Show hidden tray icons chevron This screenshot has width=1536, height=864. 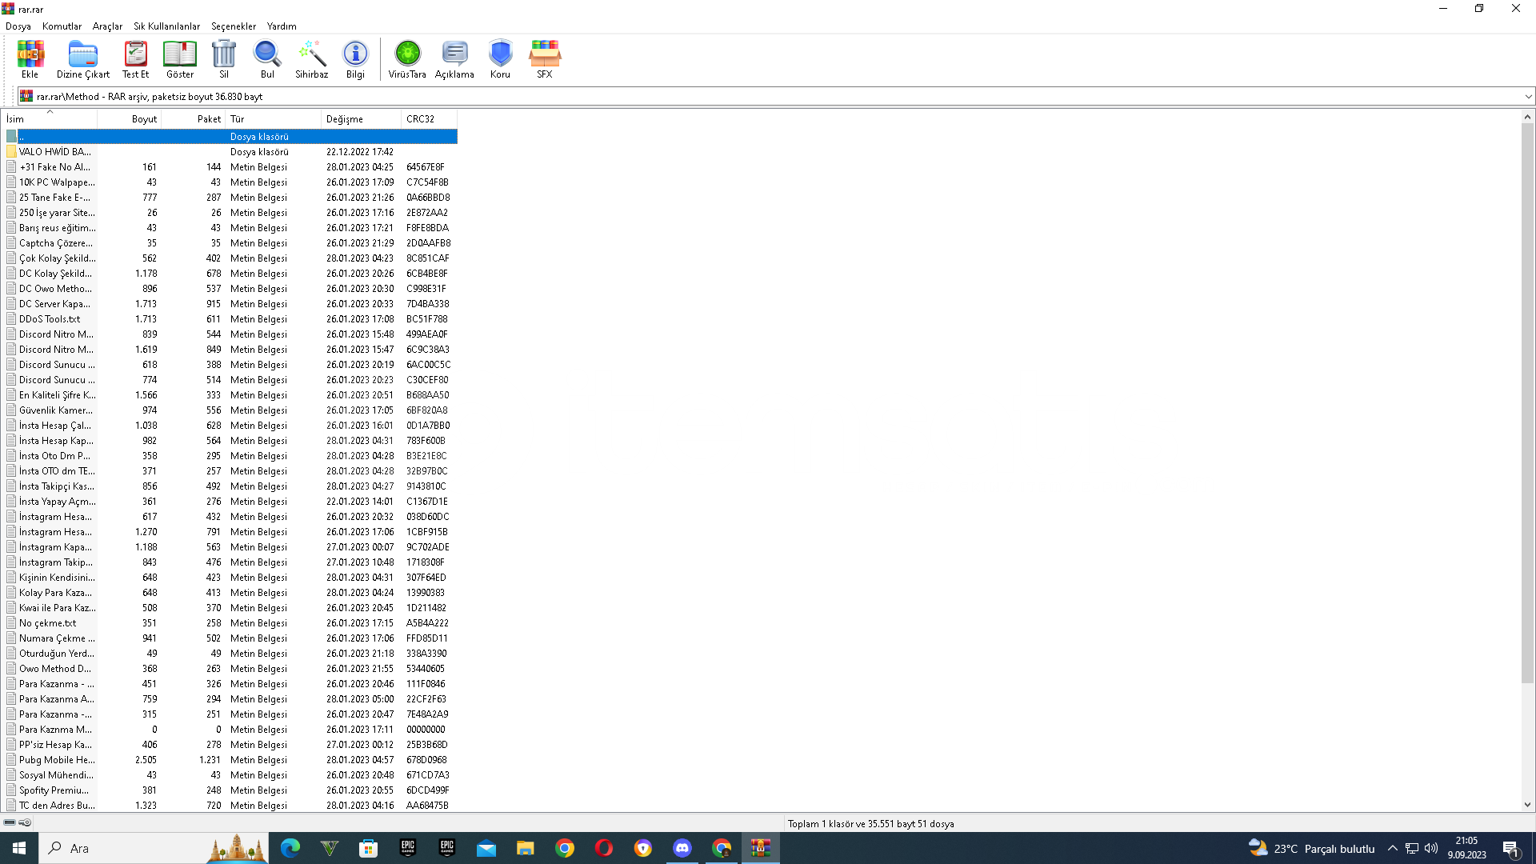1392,848
